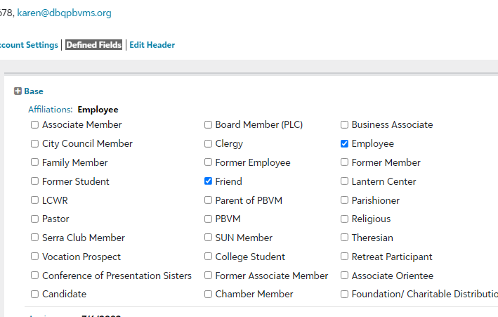The height and width of the screenshot is (317, 498).
Task: Check the Chamber Member checkbox
Action: coord(208,295)
